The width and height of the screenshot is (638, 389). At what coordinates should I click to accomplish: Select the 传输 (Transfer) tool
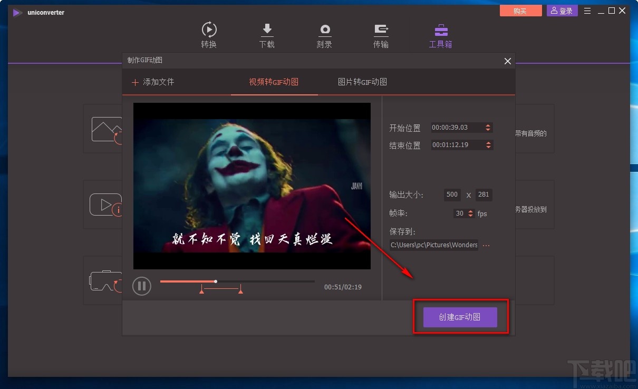(381, 34)
